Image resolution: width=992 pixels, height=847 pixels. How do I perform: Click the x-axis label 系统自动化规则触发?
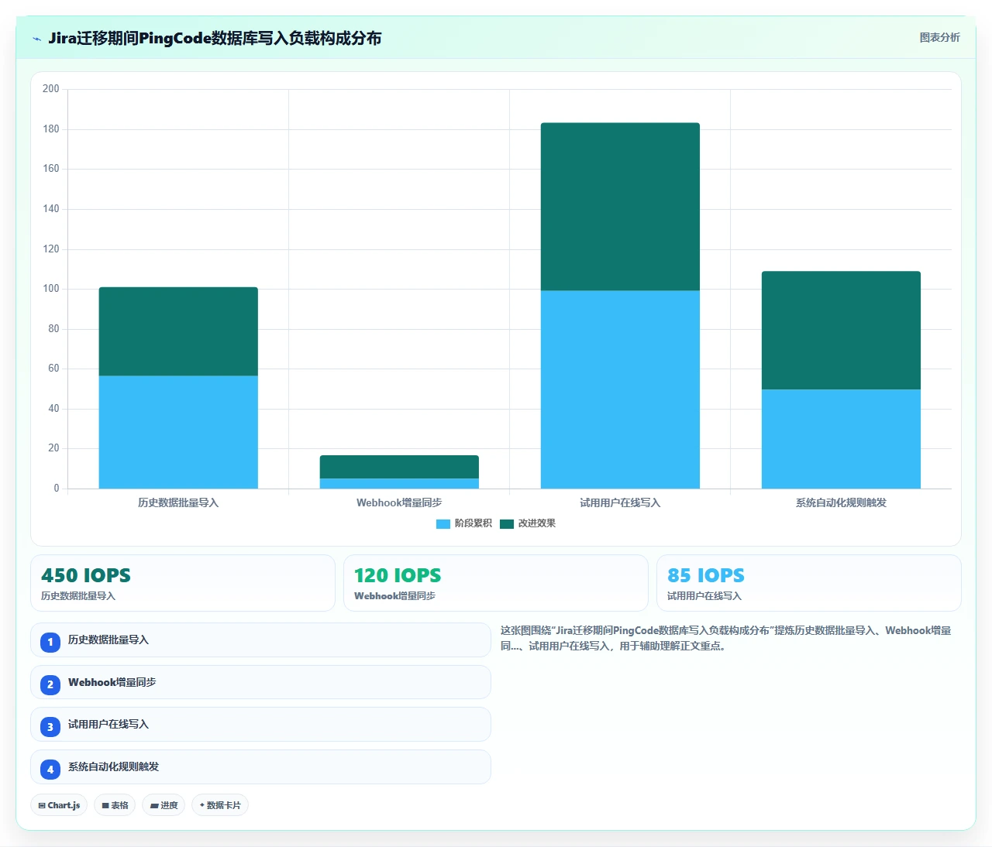[x=841, y=502]
